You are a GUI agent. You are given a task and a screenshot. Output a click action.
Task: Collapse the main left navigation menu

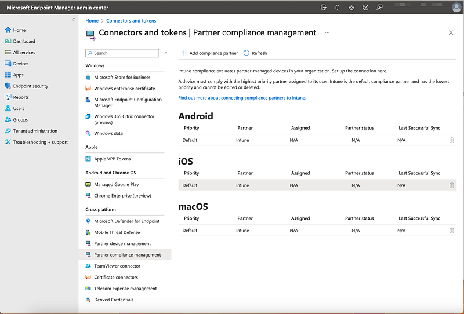coord(74,20)
